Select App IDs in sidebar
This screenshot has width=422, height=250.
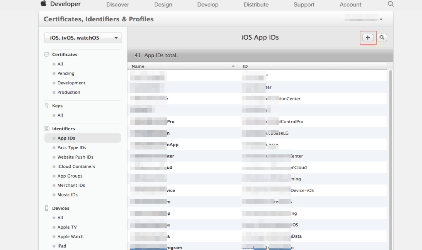click(83, 138)
